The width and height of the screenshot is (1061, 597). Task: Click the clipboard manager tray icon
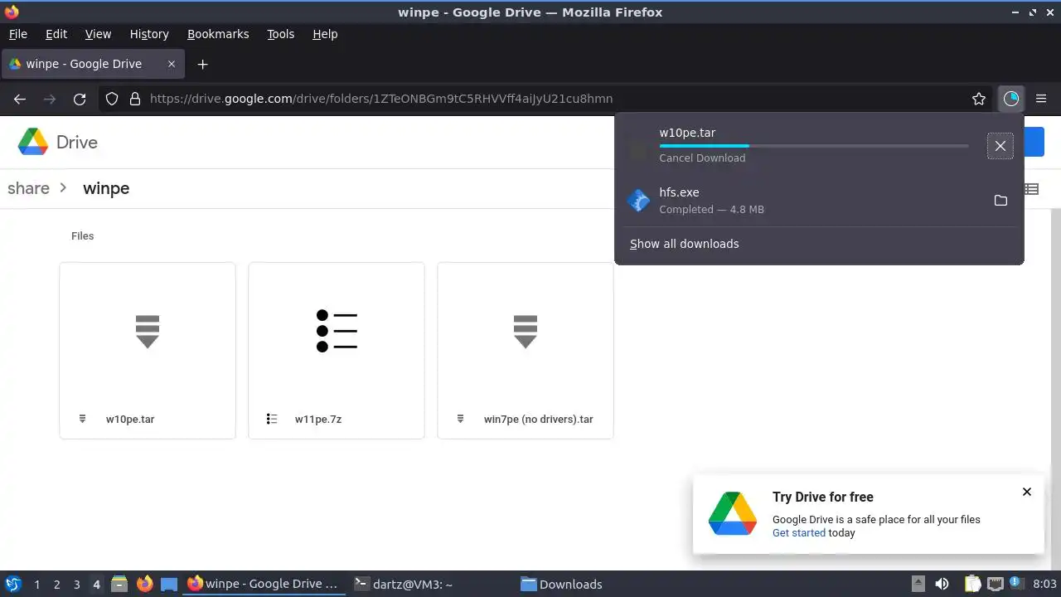point(973,584)
